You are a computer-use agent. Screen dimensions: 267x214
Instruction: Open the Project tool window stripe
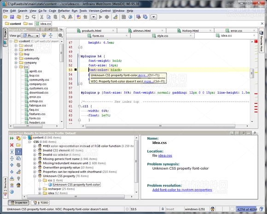click(5, 37)
